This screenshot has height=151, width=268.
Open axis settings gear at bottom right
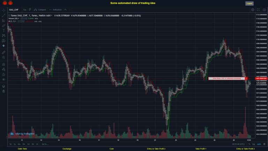coord(264,144)
